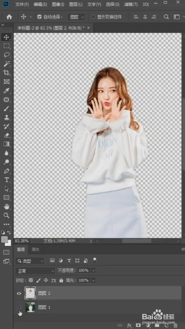Select the Pen tool
Viewport: 185px width, 329px height.
point(6,171)
